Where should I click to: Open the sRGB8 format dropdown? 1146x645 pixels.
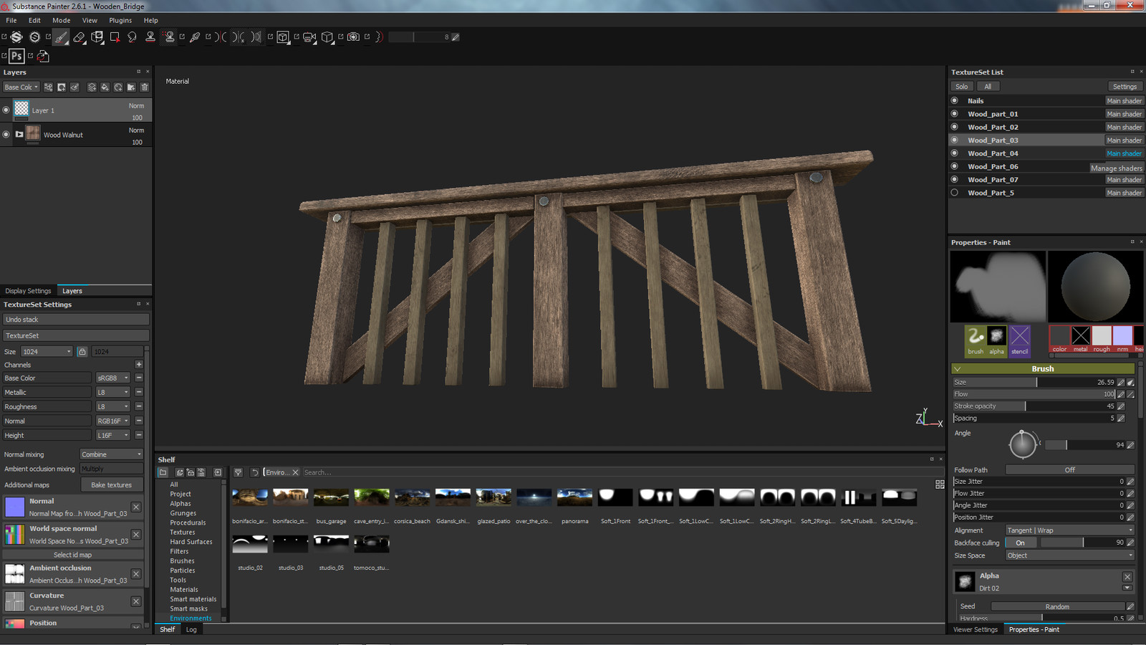(x=113, y=378)
